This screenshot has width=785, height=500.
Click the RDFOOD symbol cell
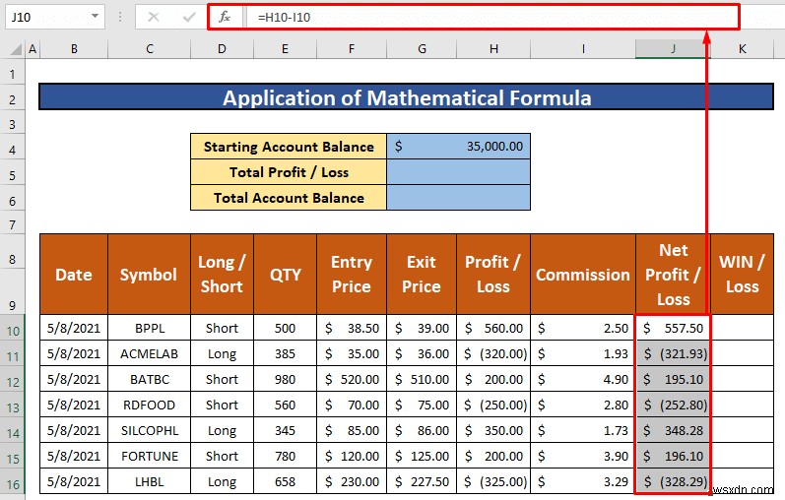pos(149,405)
